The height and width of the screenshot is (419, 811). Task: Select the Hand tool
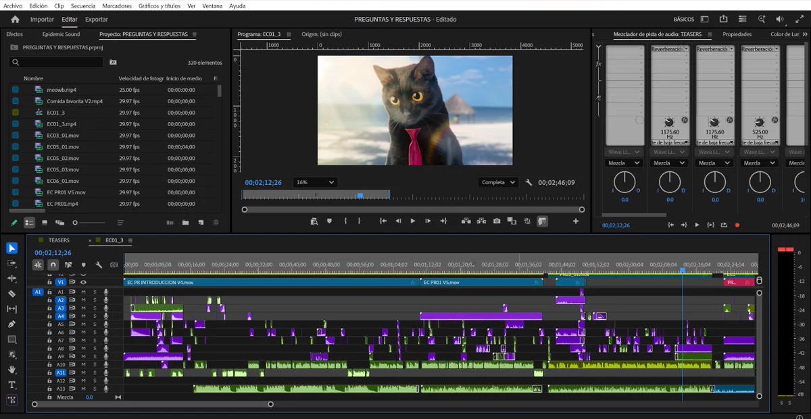(12, 370)
